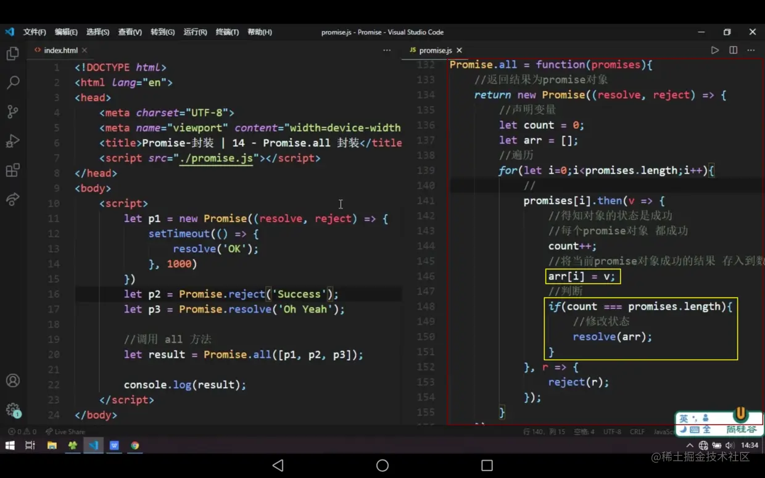Image resolution: width=765 pixels, height=478 pixels.
Task: Click 'count++;' on line 144
Action: (573, 246)
